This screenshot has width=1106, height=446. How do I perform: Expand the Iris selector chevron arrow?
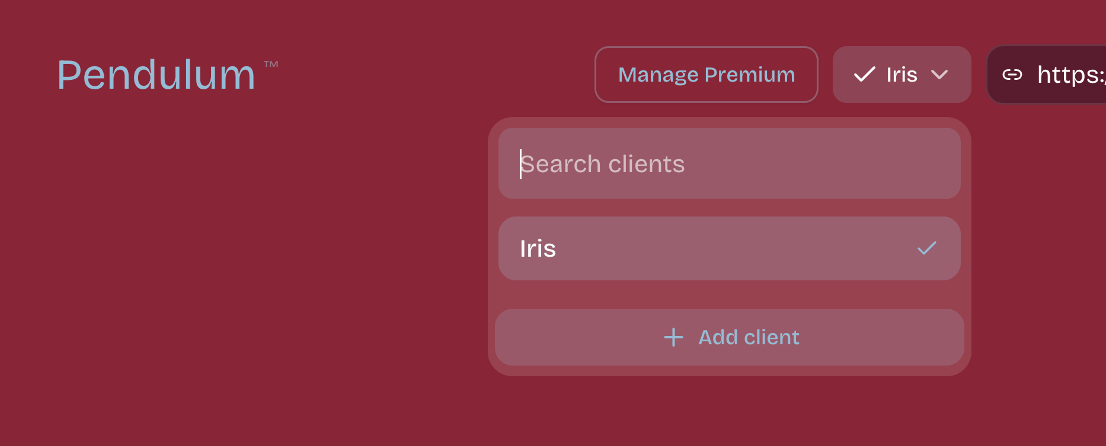939,75
